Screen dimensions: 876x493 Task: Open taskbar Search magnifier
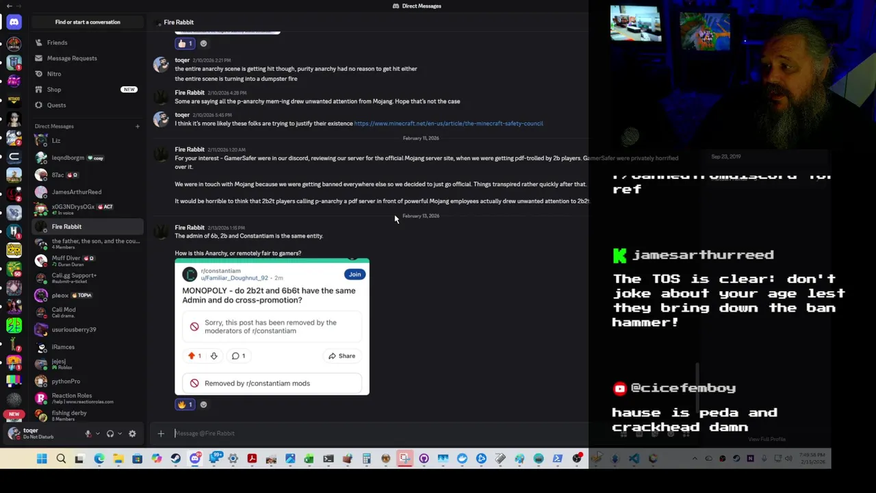pyautogui.click(x=61, y=459)
